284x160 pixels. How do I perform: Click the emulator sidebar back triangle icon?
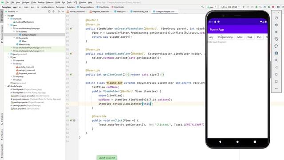[276, 67]
